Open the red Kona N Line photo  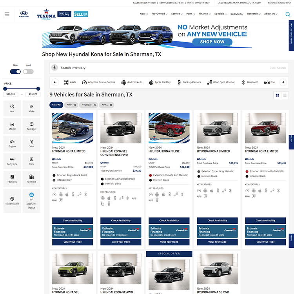(169, 128)
